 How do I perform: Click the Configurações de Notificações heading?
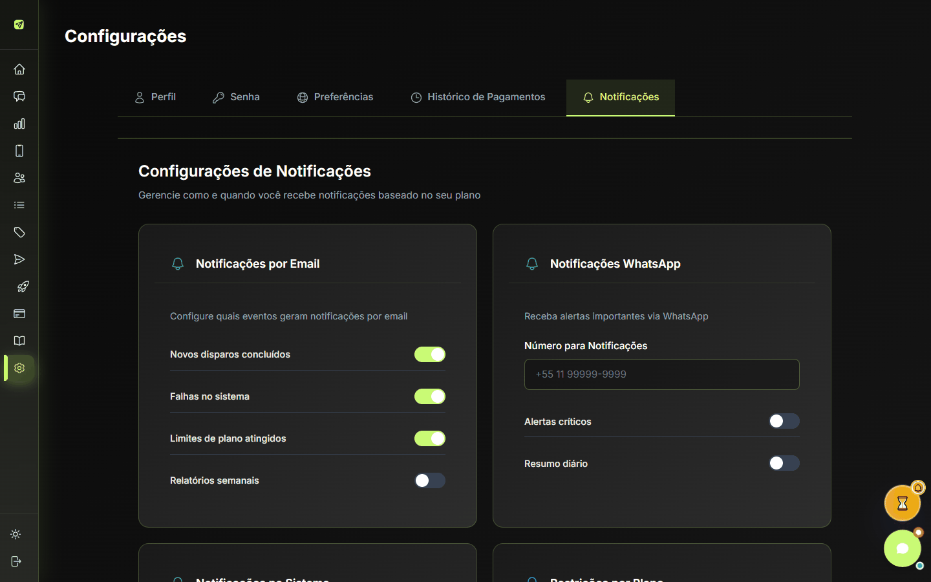(255, 171)
